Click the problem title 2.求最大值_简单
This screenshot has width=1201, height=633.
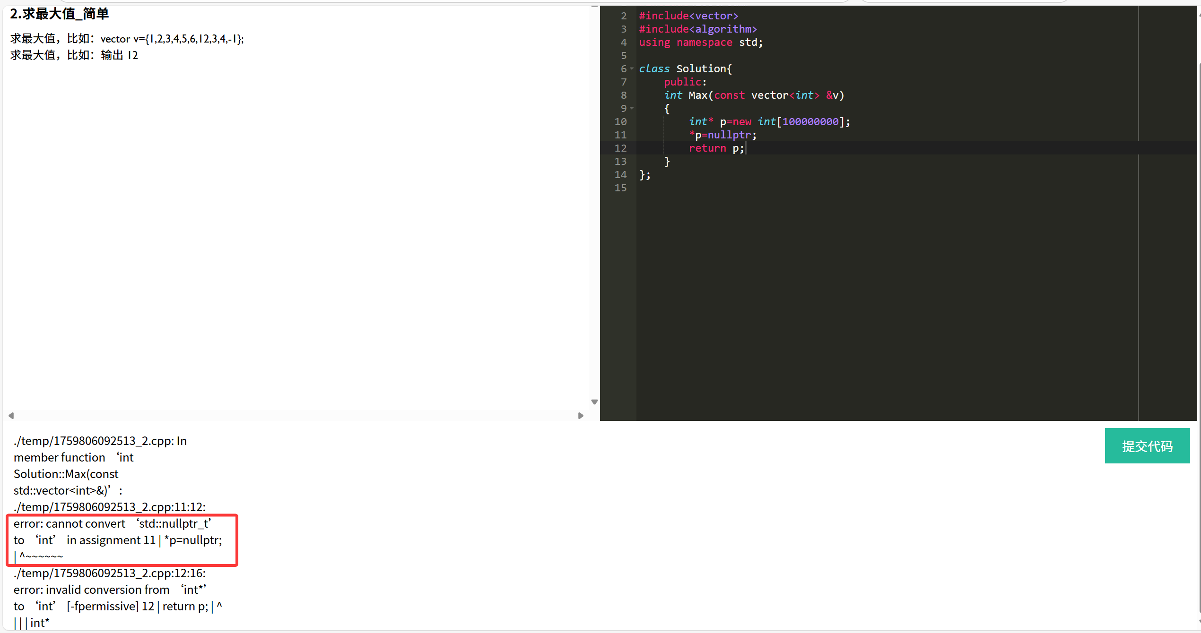pyautogui.click(x=60, y=14)
